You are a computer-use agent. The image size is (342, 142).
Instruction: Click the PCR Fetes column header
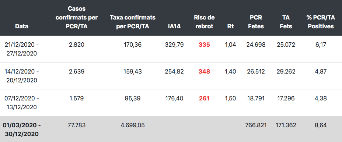[256, 22]
